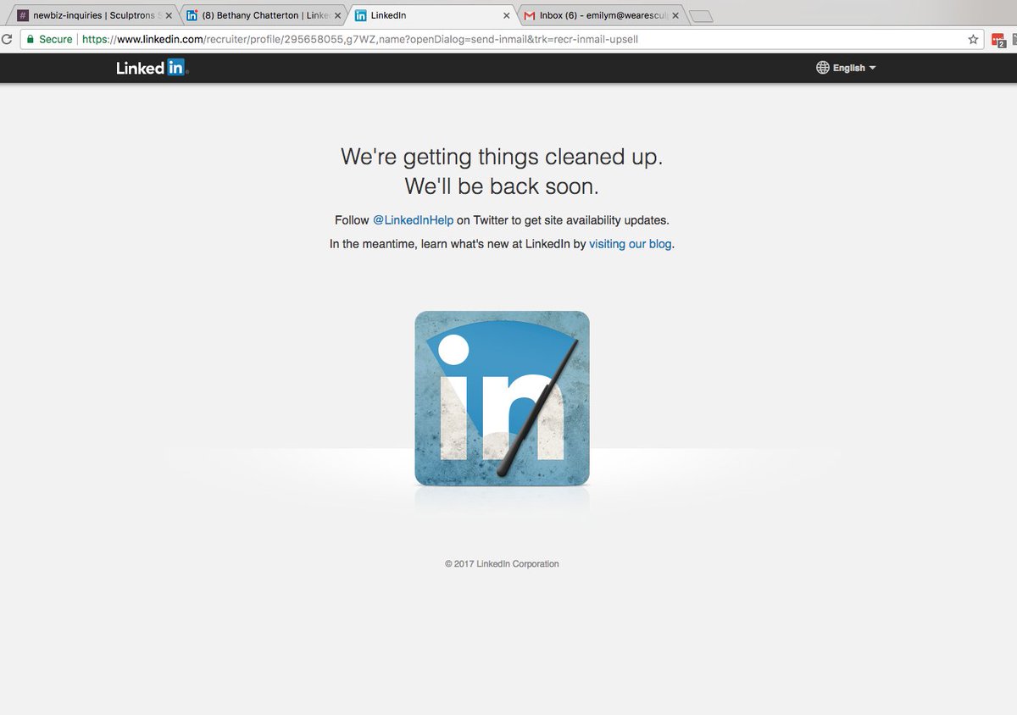1017x715 pixels.
Task: Open the red extension icon with badge 2
Action: [998, 40]
